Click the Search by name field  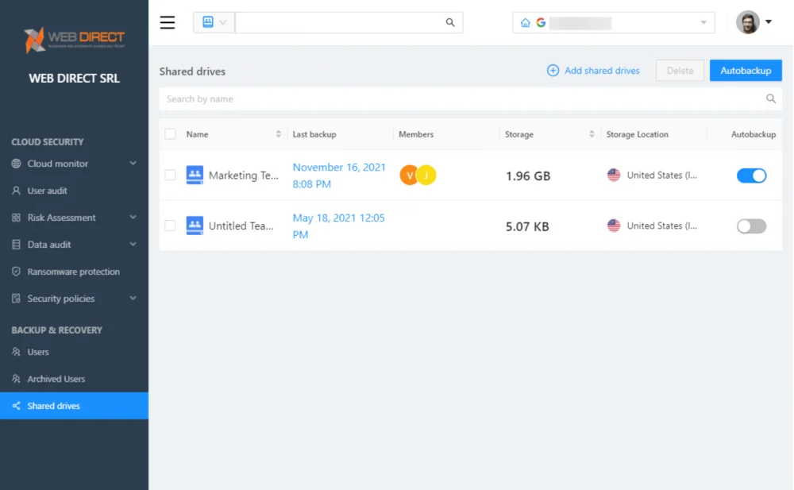pos(470,98)
